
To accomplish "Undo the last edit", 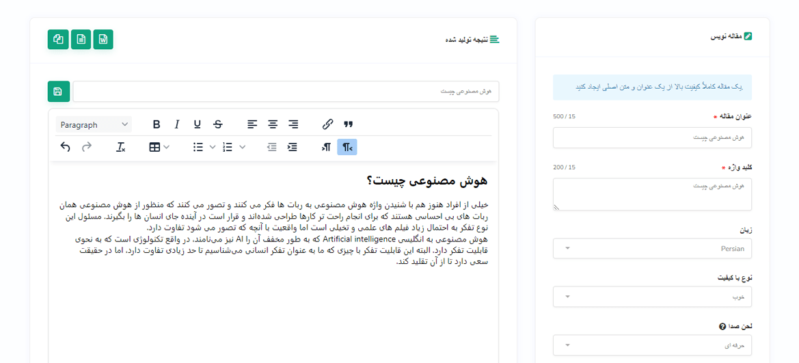I will pyautogui.click(x=66, y=147).
